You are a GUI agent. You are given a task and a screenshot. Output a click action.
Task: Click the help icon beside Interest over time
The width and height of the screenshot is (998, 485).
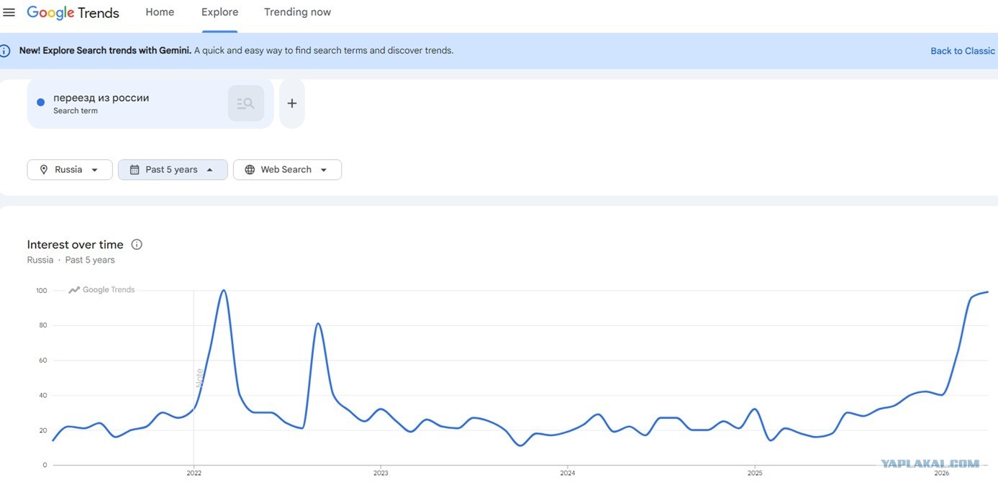click(x=137, y=245)
